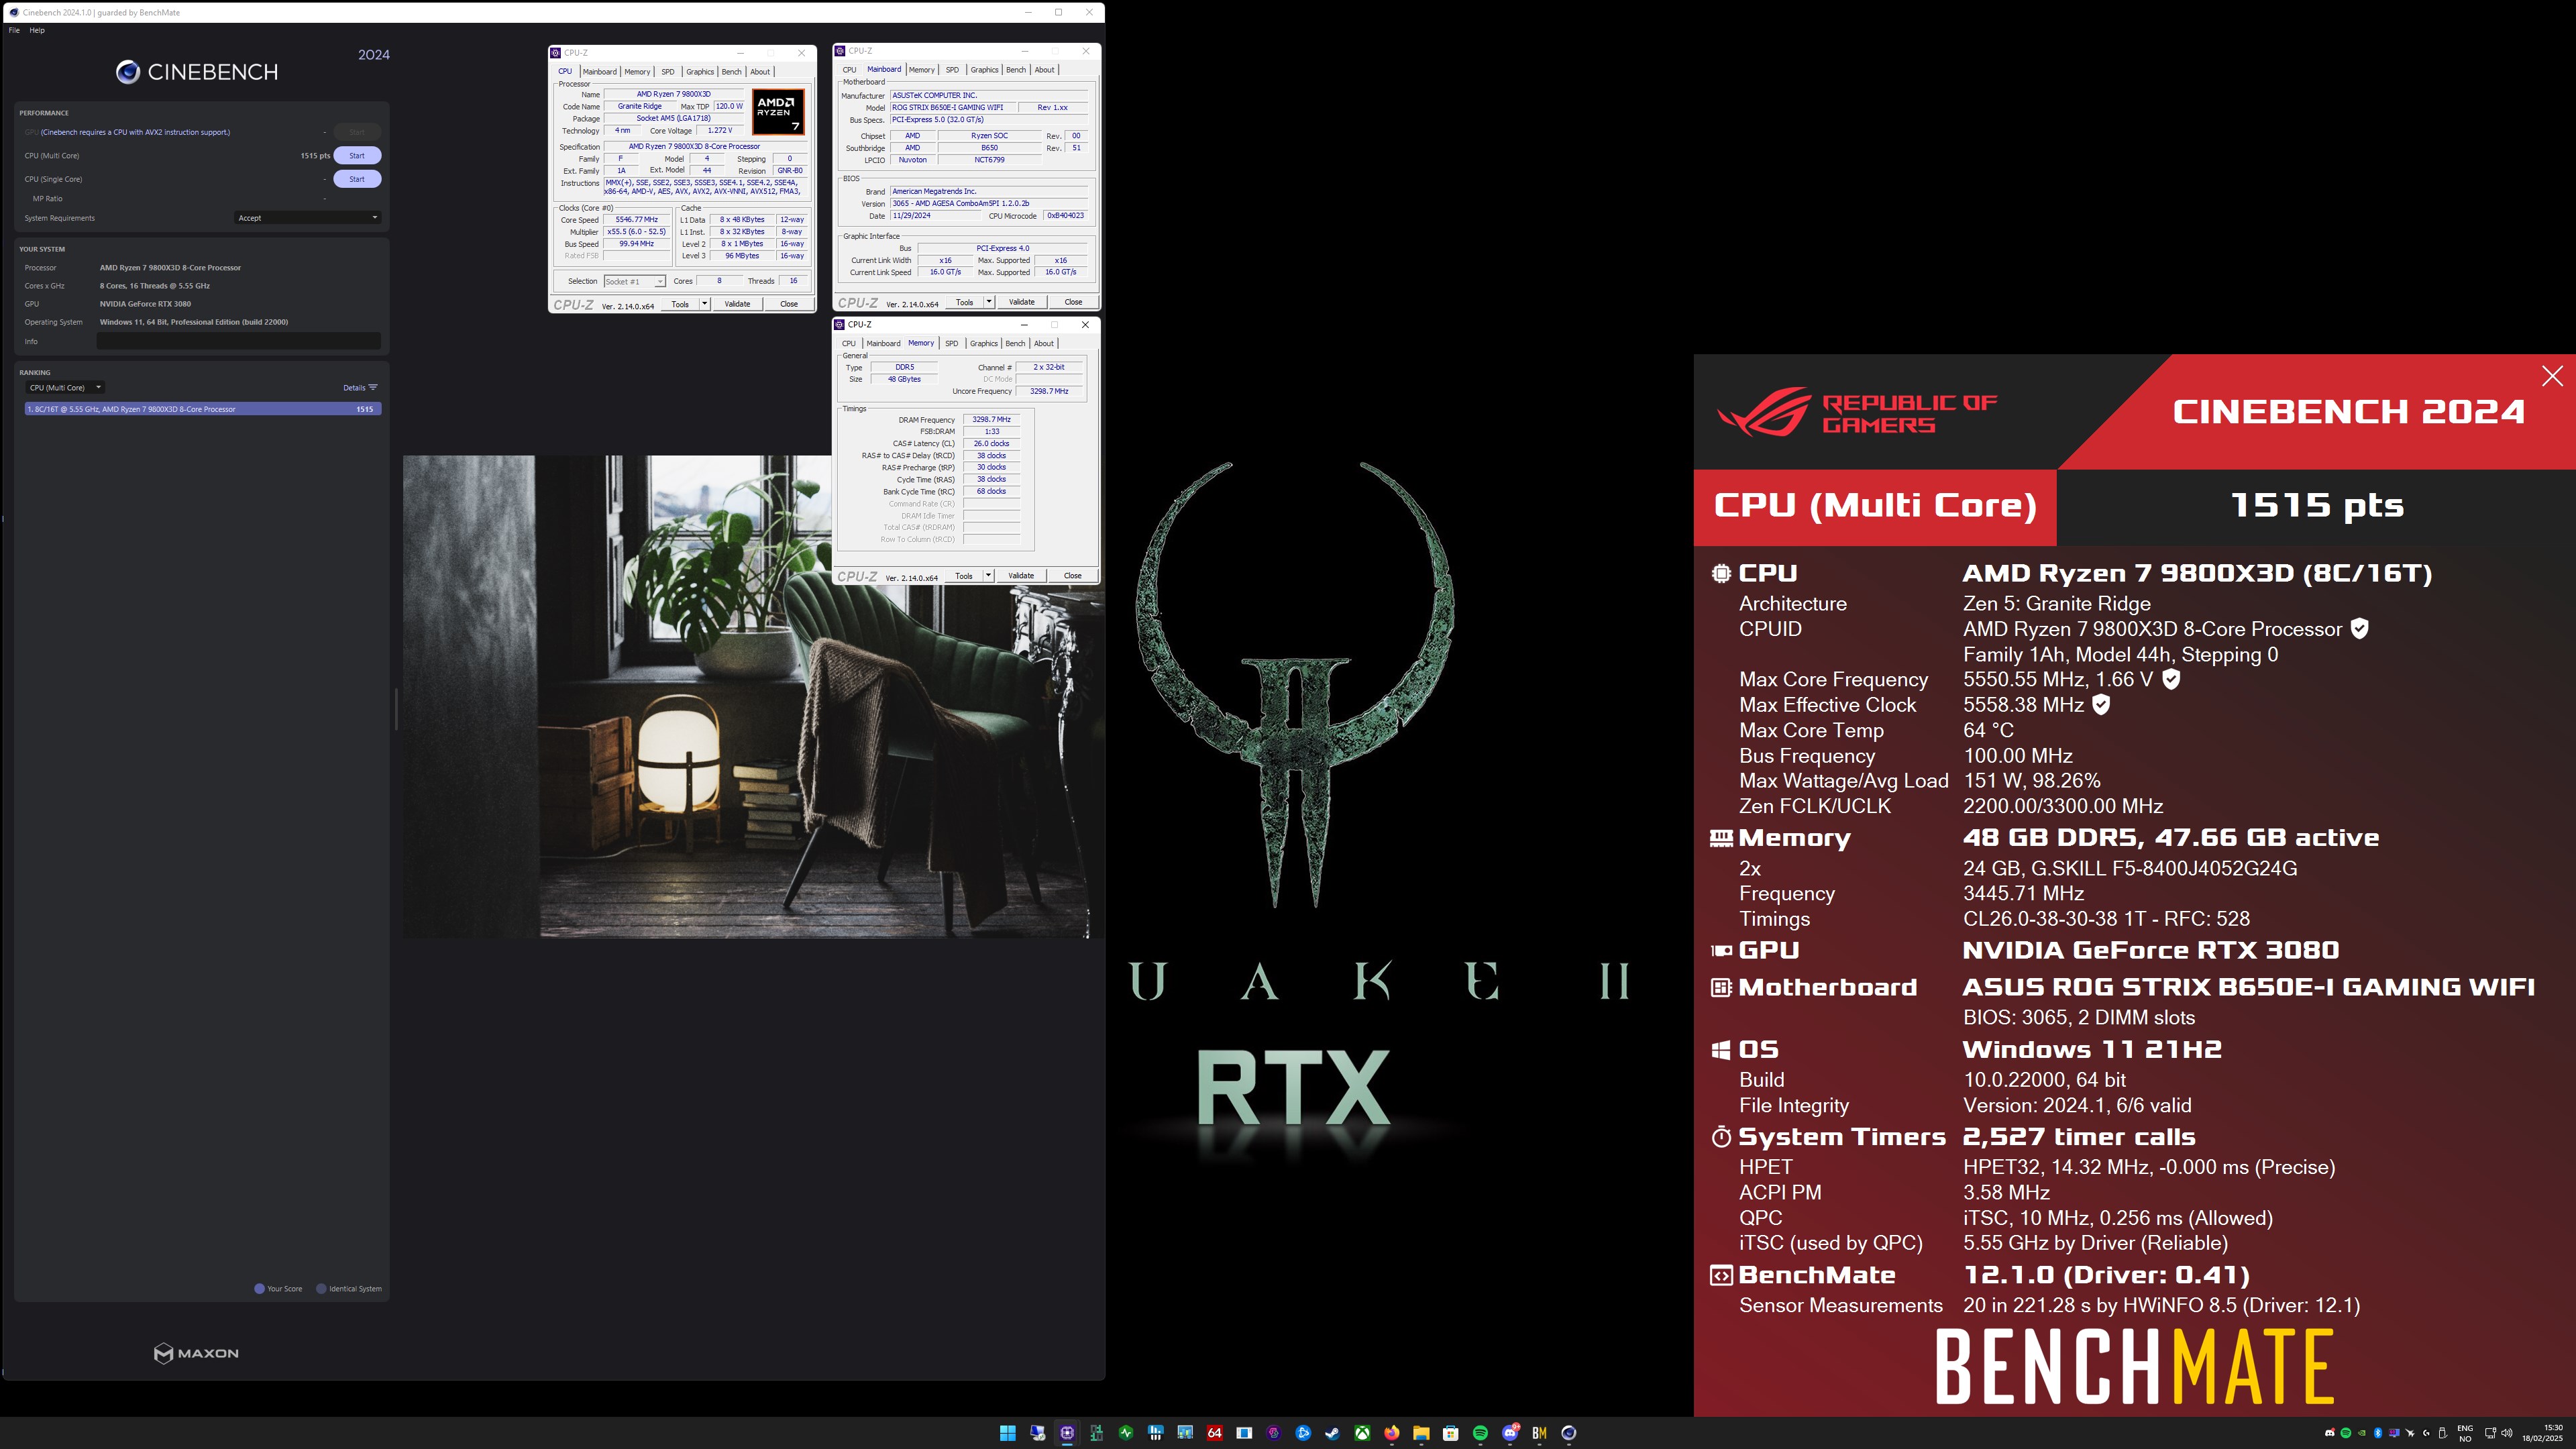Expand Tools dropdown arrow in CPU-Z CPU window

[704, 304]
